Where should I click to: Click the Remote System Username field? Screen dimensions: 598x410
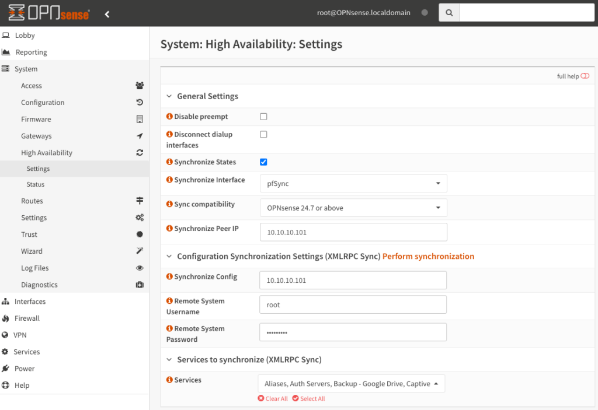click(x=353, y=304)
